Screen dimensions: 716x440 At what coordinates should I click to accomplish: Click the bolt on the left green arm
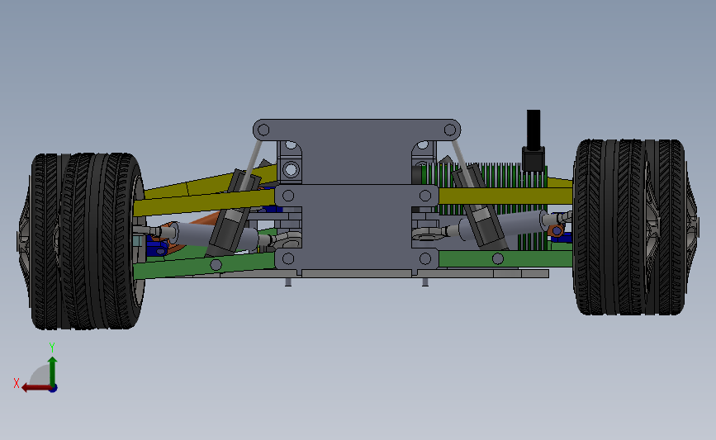point(216,264)
